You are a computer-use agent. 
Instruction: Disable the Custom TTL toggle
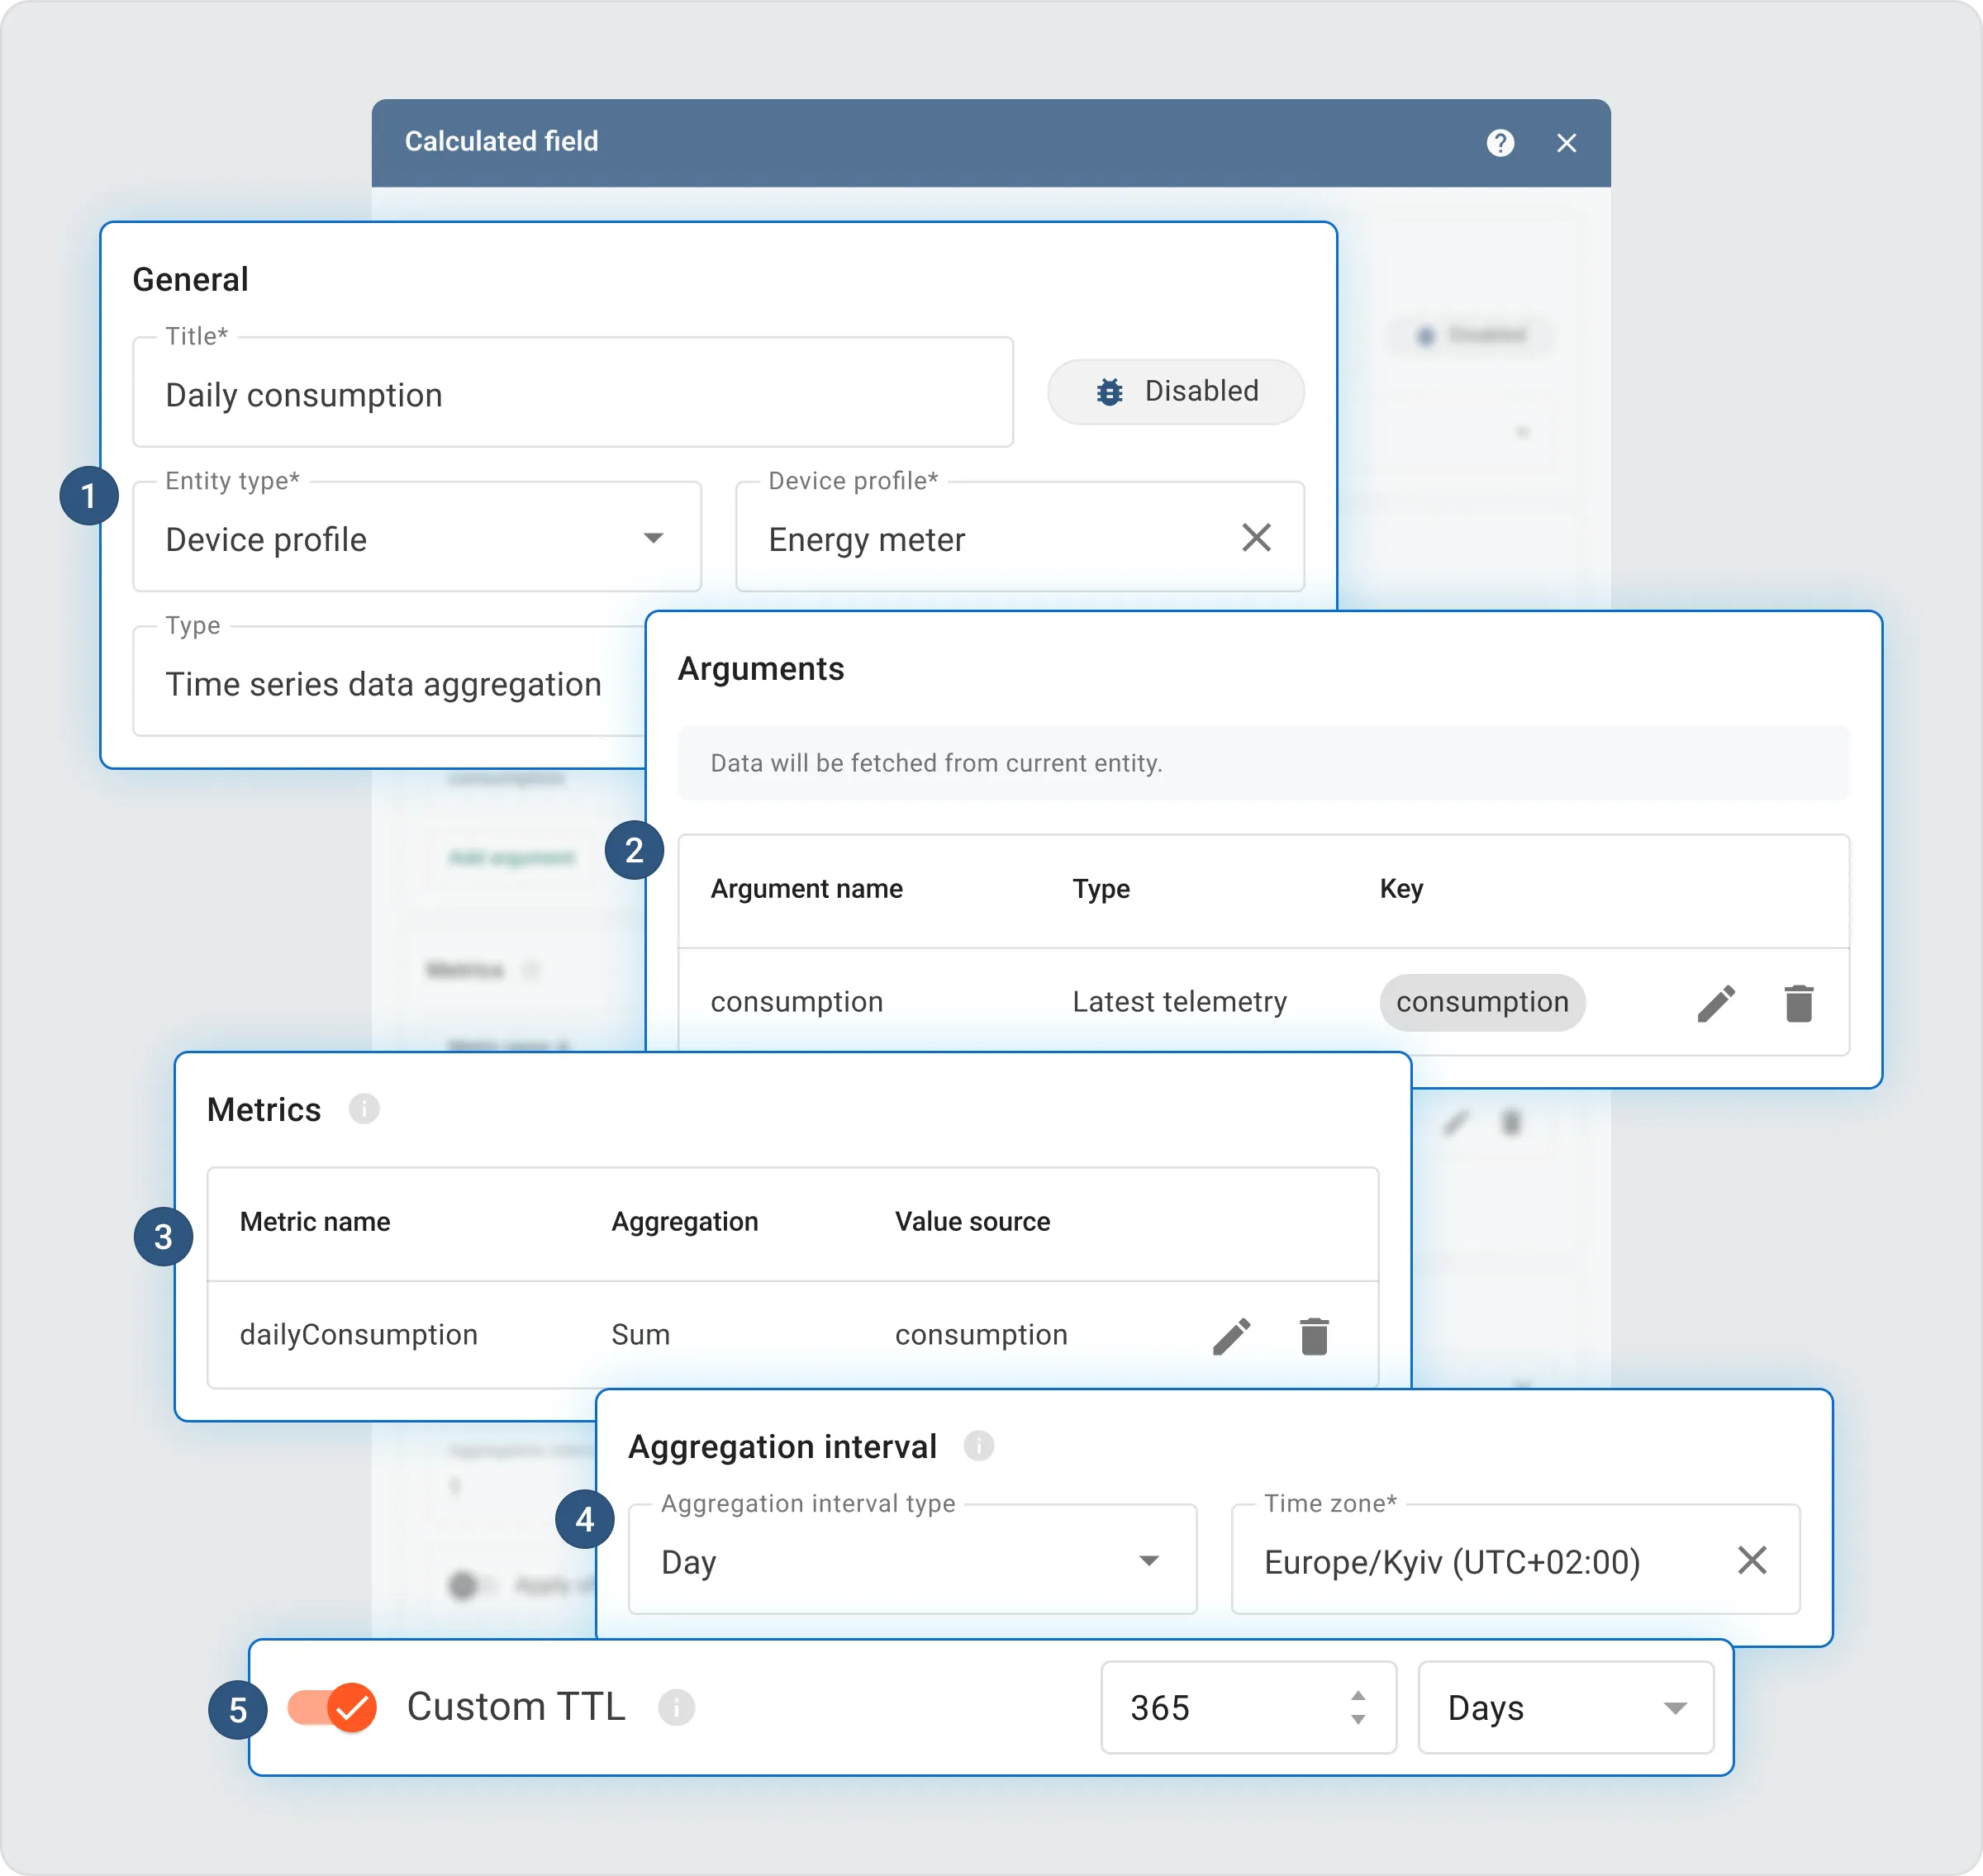click(x=332, y=1707)
